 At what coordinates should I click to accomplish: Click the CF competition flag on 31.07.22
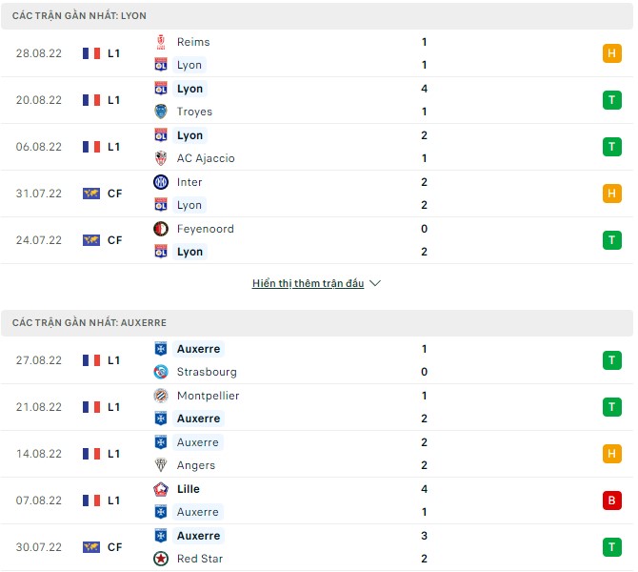pyautogui.click(x=91, y=194)
